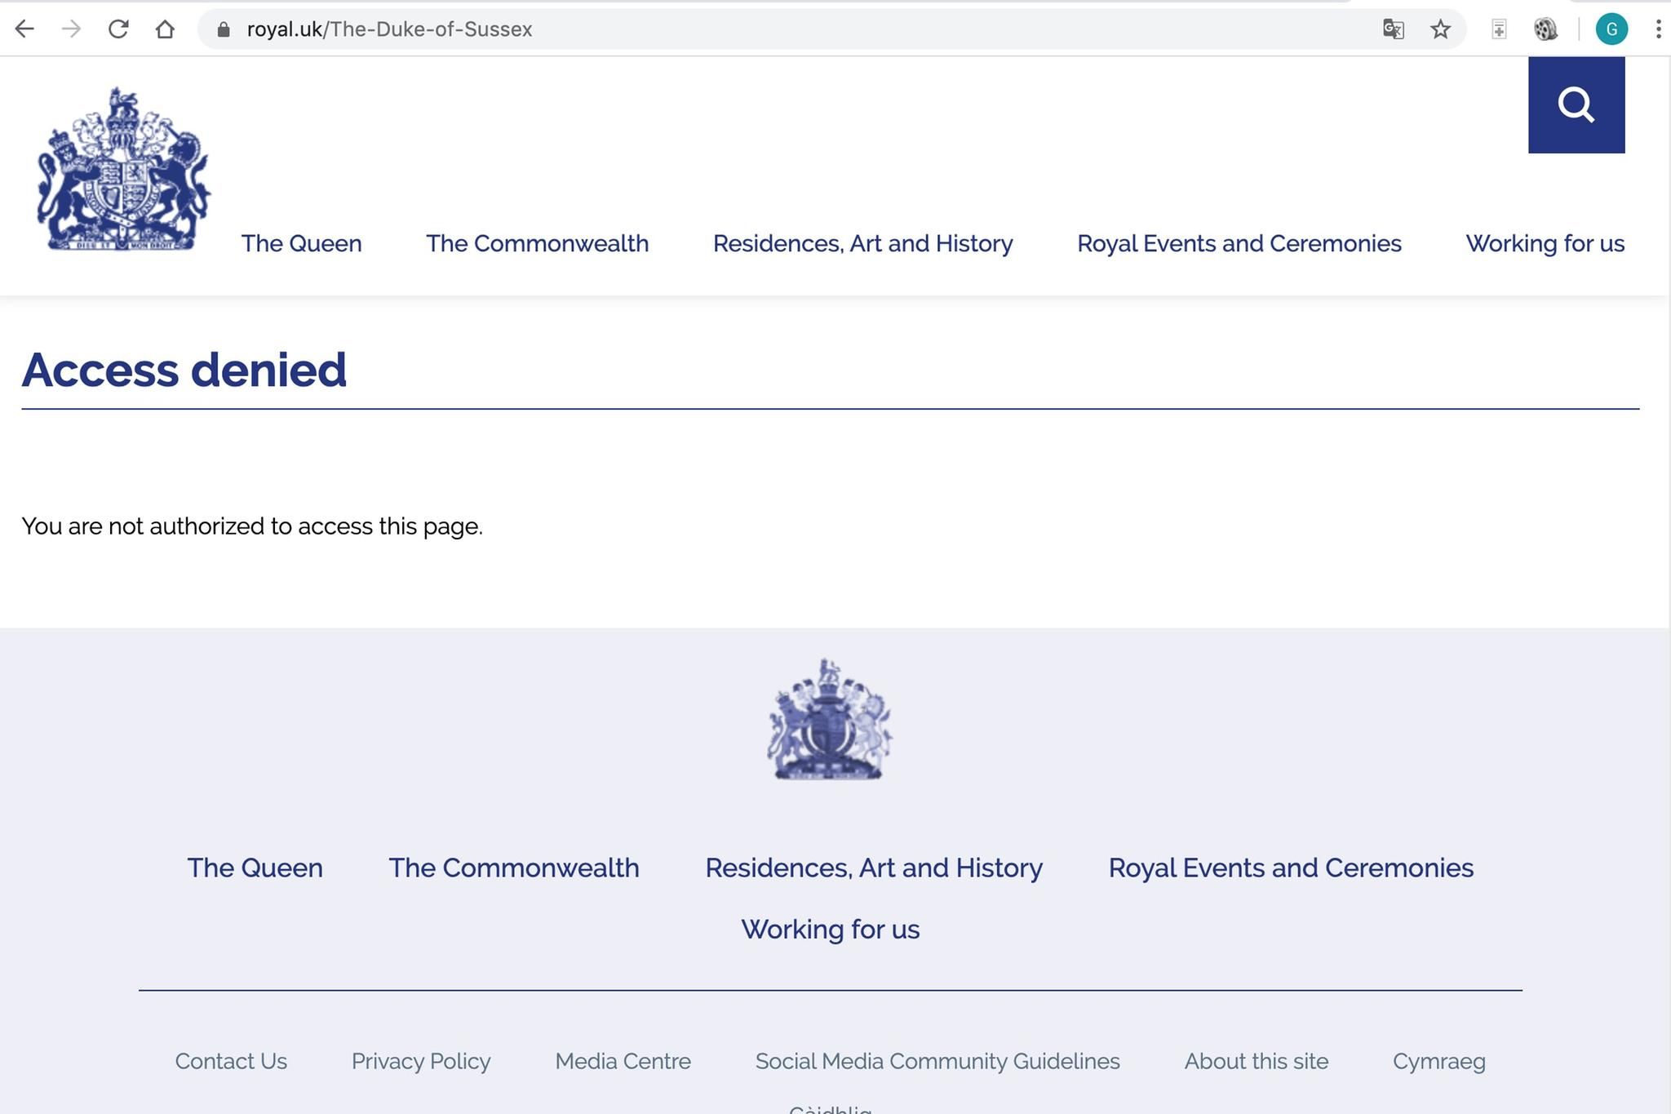Screen dimensions: 1671x1114
Task: Click the blue search magnifier button
Action: click(1576, 104)
